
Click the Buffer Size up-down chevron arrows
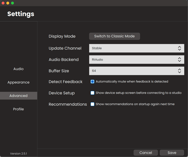[179, 71]
